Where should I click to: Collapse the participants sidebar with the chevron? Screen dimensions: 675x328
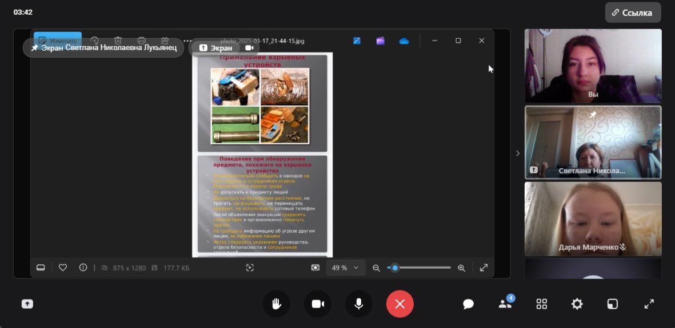517,153
